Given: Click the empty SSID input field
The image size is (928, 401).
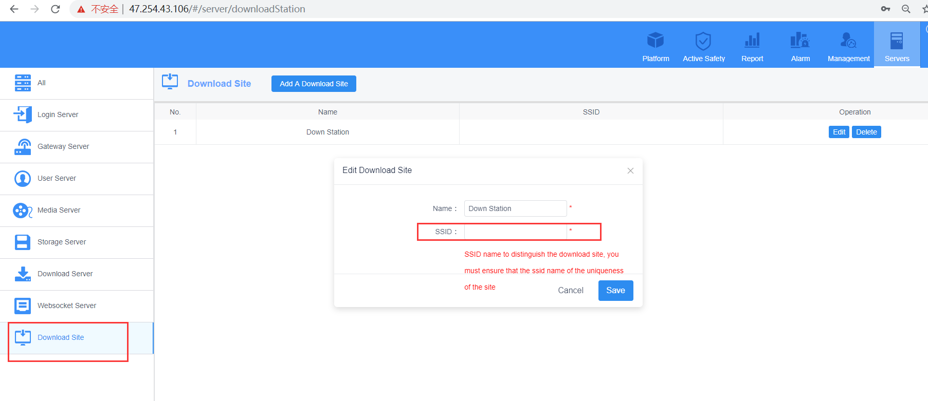Looking at the screenshot, I should [x=515, y=232].
